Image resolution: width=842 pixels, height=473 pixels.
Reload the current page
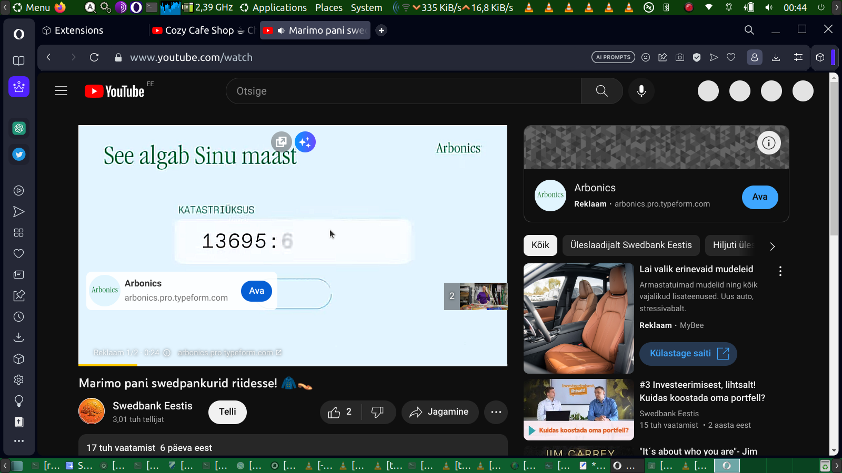[94, 57]
